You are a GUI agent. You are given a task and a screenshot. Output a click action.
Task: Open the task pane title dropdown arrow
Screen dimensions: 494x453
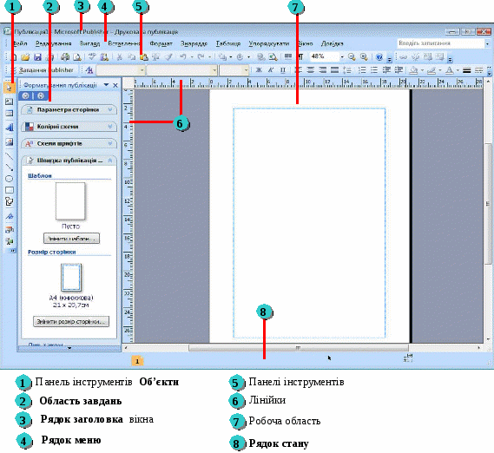106,85
